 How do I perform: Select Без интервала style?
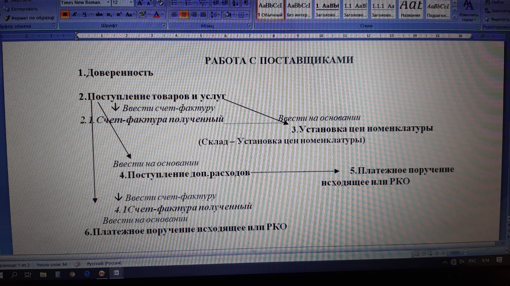point(299,10)
